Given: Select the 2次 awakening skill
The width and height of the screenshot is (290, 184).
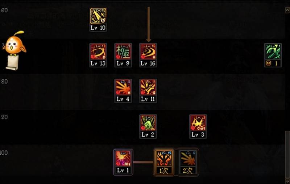Looking at the screenshot, I should click(188, 162).
